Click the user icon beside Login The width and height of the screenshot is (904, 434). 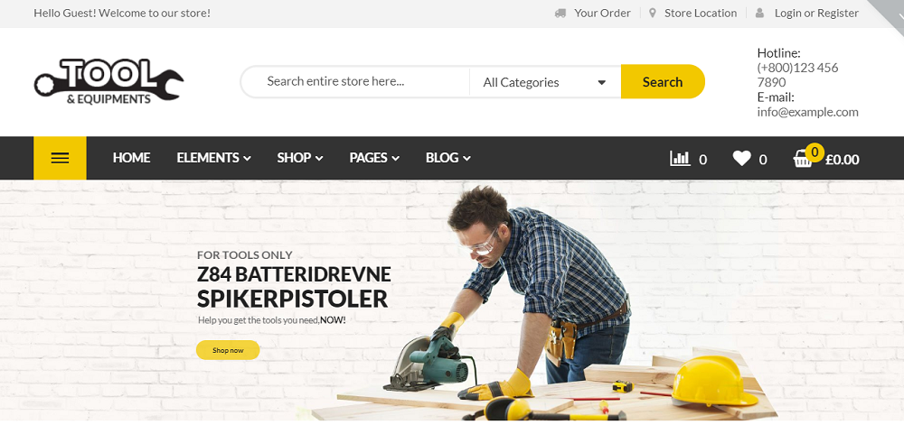click(x=759, y=14)
